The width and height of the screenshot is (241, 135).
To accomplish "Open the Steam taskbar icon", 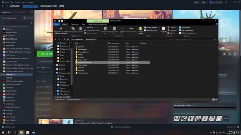I will 34,132.
